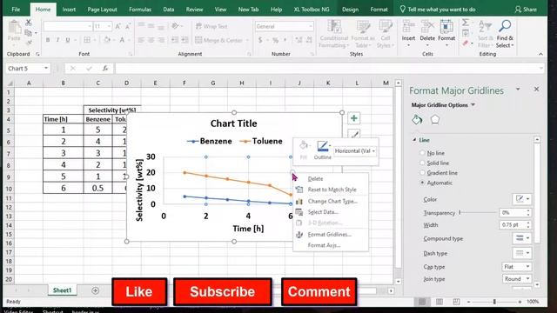
Task: Choose Reset to Match Style
Action: pos(331,190)
